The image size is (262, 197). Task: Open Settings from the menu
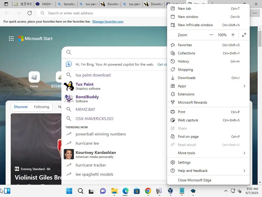click(x=208, y=162)
